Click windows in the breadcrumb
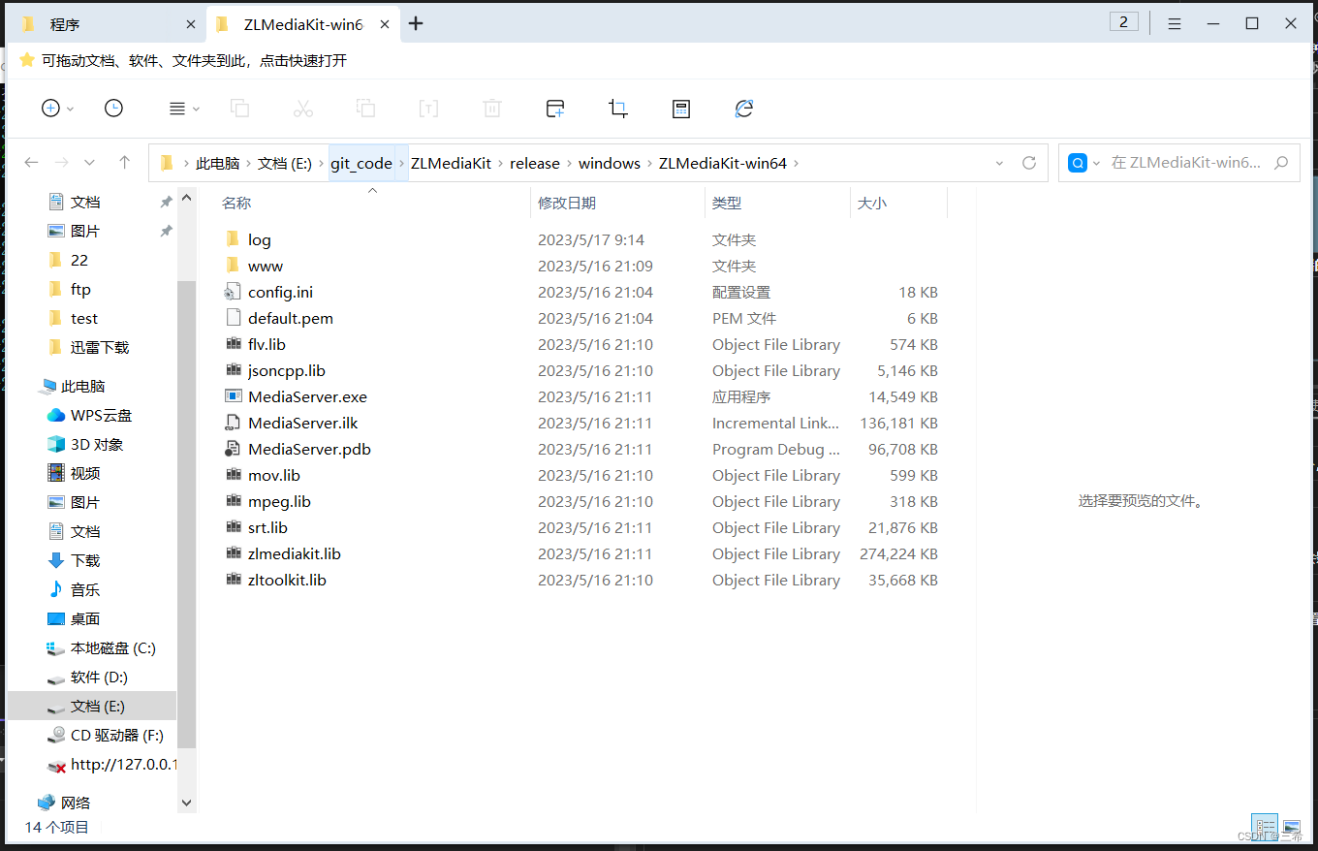 point(610,163)
